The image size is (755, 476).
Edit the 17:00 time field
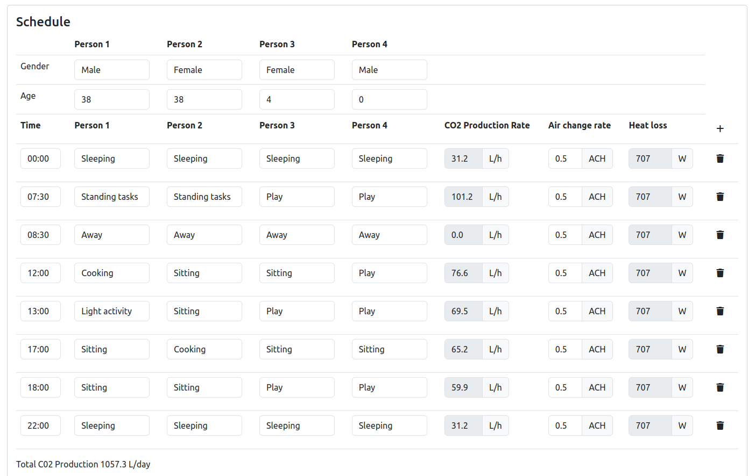tap(40, 349)
